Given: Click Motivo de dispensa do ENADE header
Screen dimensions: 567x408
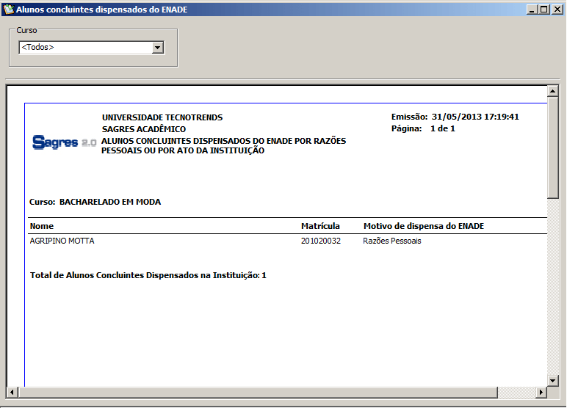Looking at the screenshot, I should [424, 226].
